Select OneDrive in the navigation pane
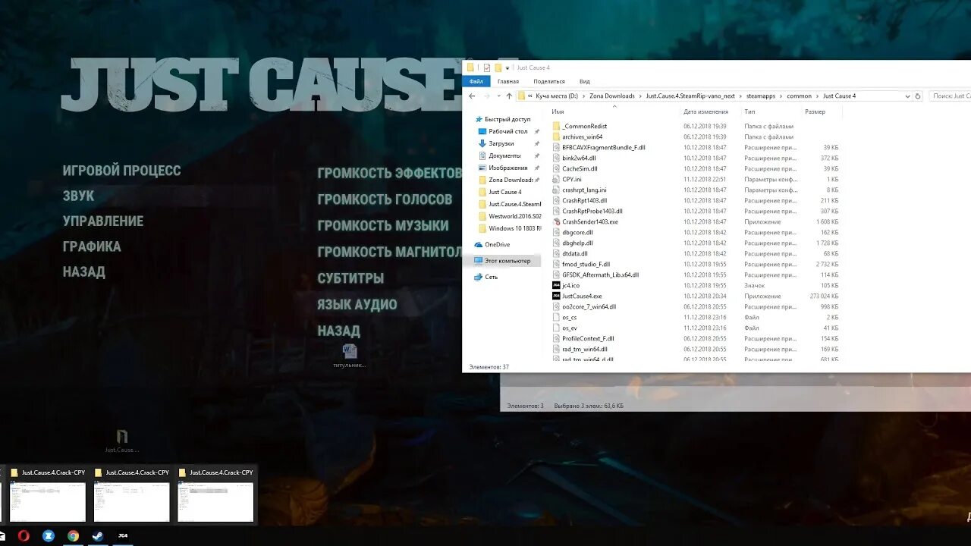Viewport: 971px width, 546px height. [x=497, y=244]
